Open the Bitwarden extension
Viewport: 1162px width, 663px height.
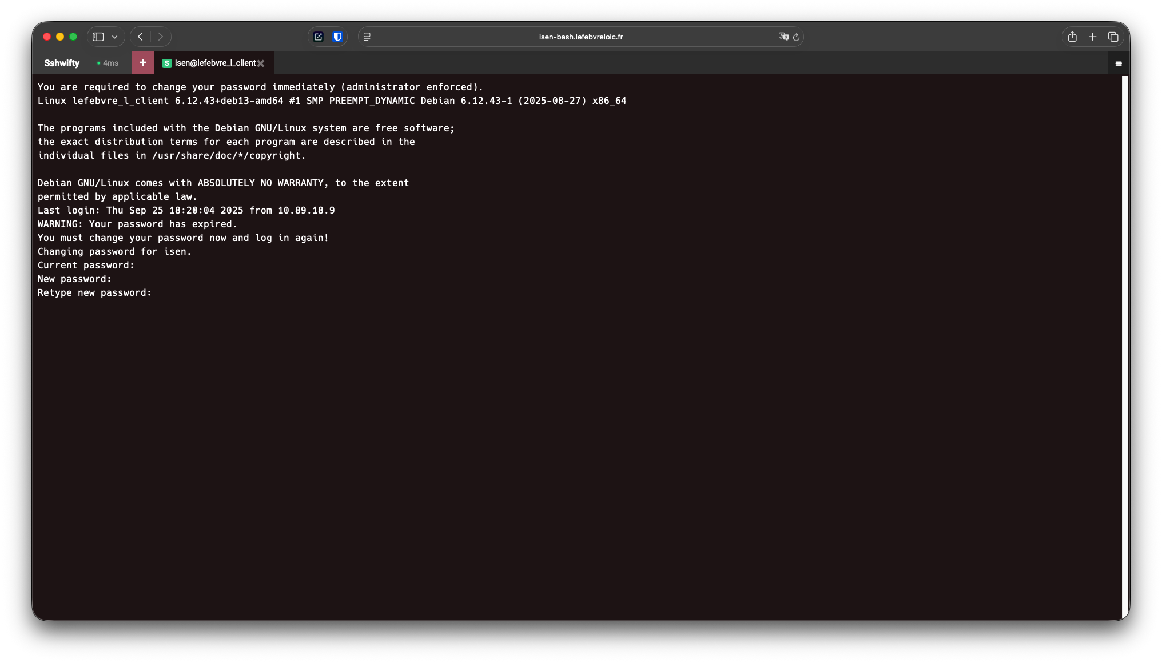(x=338, y=37)
